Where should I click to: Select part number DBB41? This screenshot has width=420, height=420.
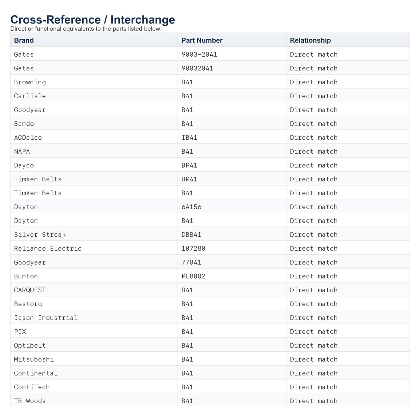(x=191, y=234)
